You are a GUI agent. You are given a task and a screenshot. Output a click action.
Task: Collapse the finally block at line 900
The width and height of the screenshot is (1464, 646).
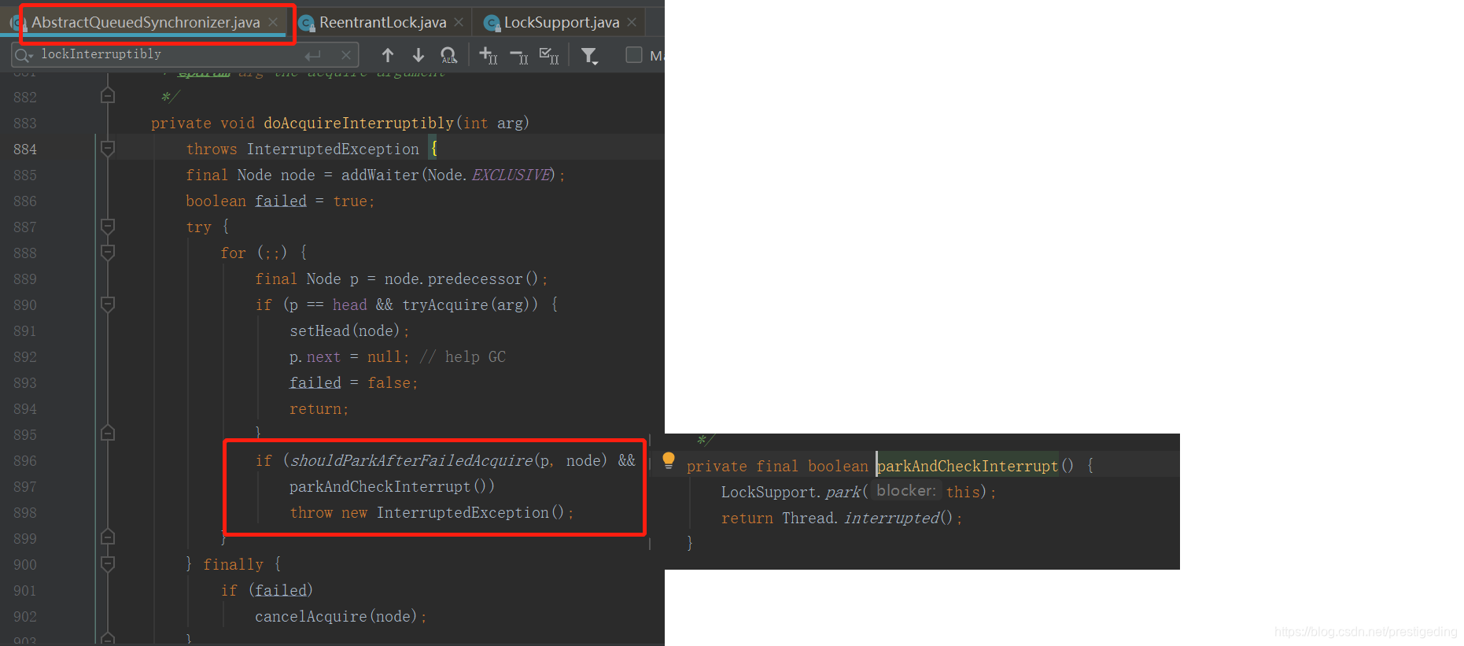pyautogui.click(x=108, y=563)
